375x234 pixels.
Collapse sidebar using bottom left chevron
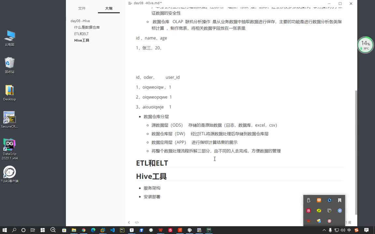coord(129,222)
